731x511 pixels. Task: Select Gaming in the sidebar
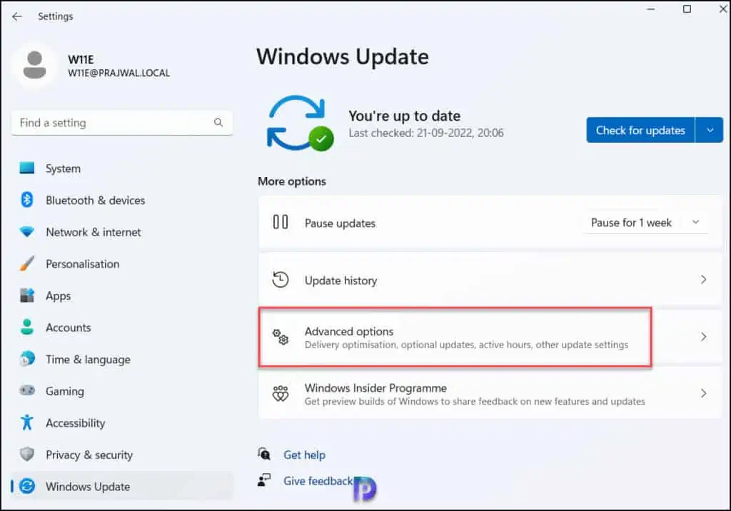point(121,390)
